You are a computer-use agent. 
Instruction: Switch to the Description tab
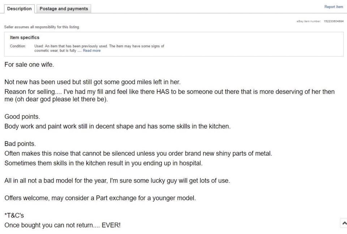(20, 9)
